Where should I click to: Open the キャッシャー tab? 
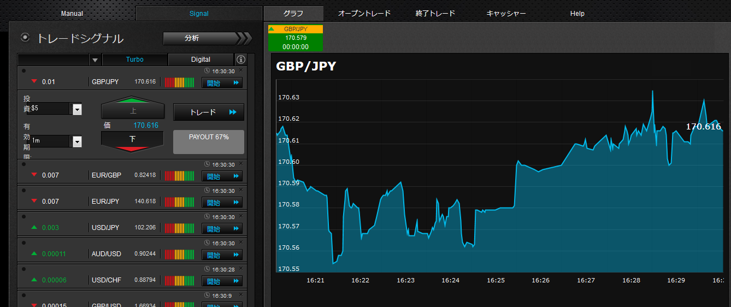pos(506,14)
